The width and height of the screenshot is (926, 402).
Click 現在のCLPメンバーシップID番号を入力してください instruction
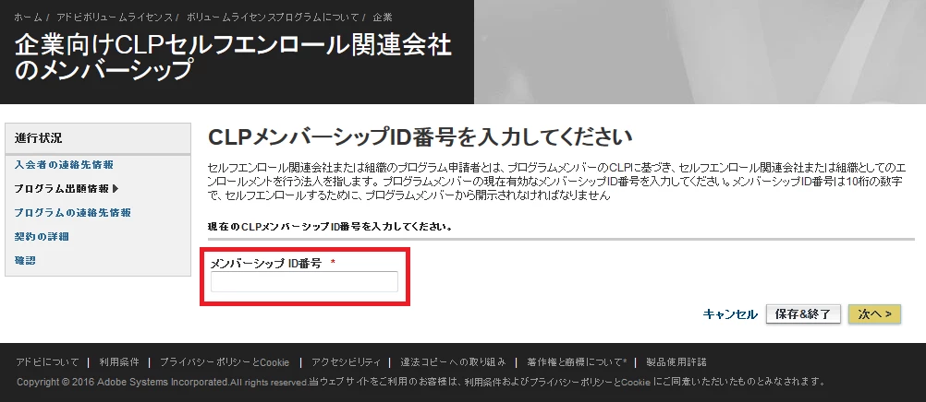pos(330,226)
